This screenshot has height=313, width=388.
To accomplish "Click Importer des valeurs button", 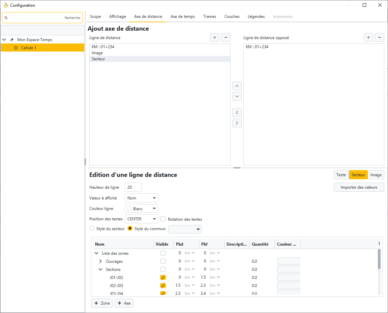I will (359, 187).
